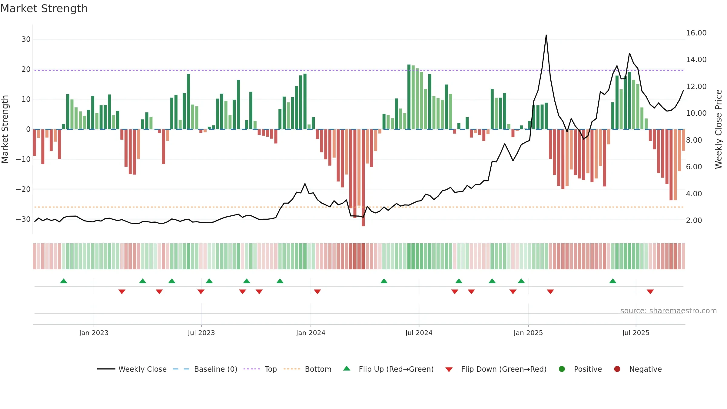Click the last green flip-up marker before Jul 2025
Screen dimensions: 727x409
click(x=613, y=281)
